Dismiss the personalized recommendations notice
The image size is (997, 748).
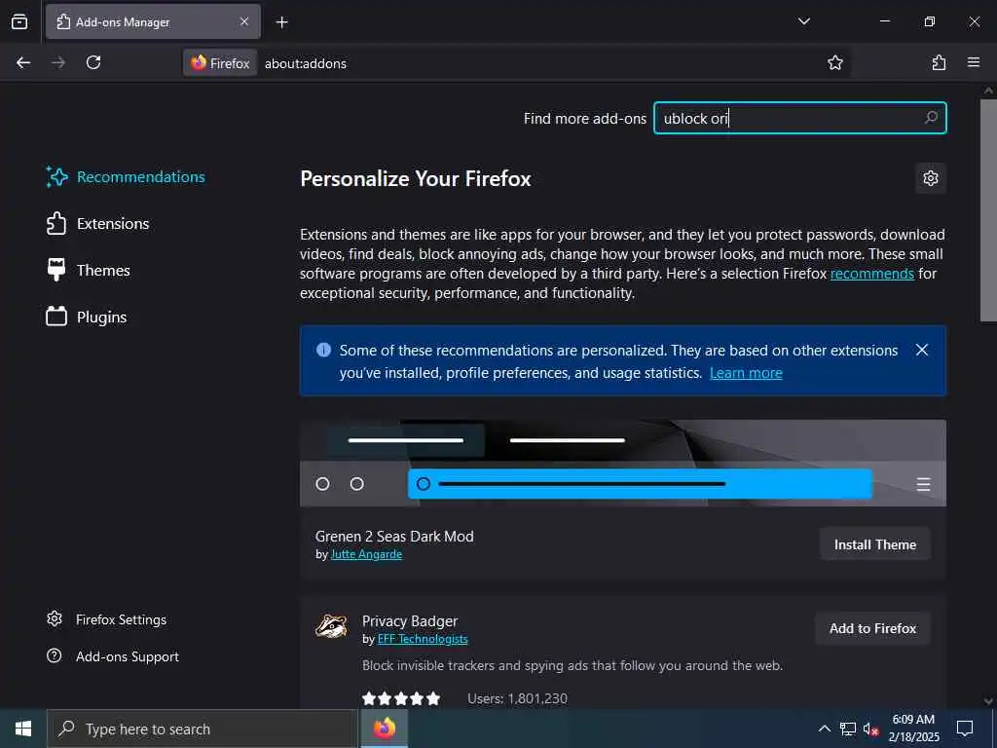point(922,350)
